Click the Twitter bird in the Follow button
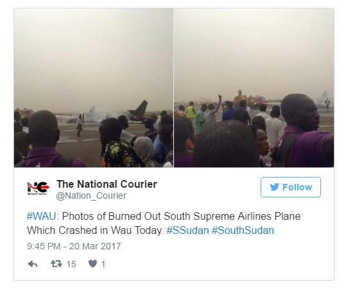 [x=274, y=187]
